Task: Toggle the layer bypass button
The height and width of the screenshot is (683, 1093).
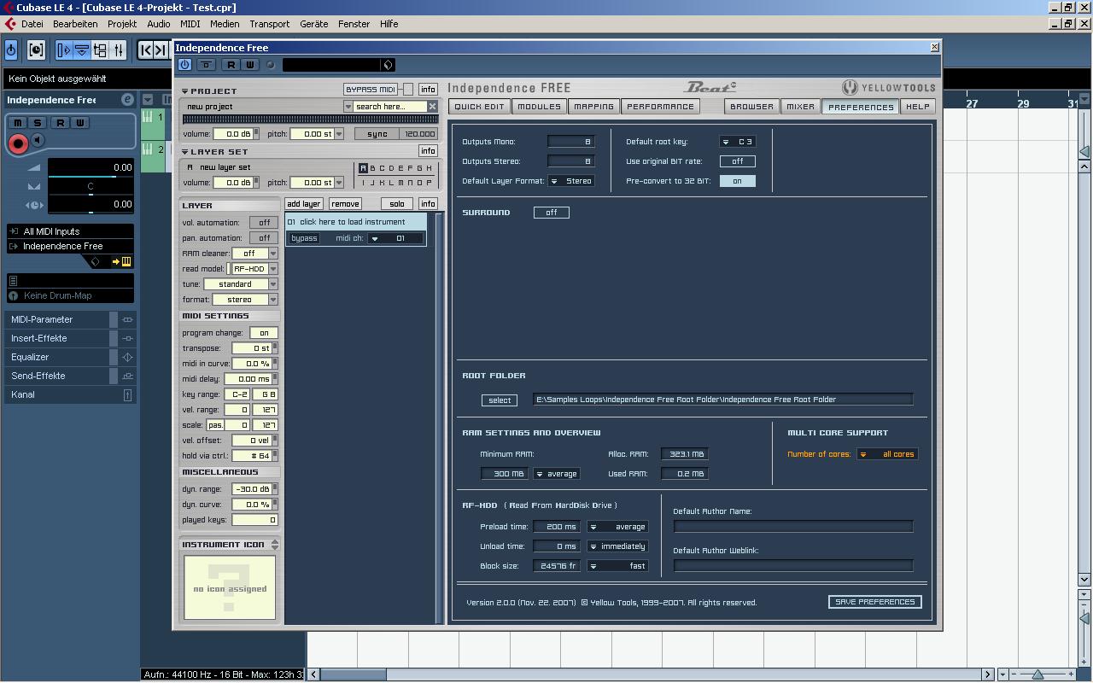Action: point(304,238)
